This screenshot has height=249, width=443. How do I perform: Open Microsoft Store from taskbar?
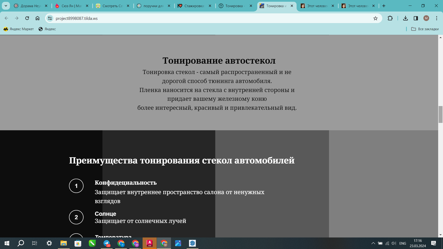pos(78,243)
